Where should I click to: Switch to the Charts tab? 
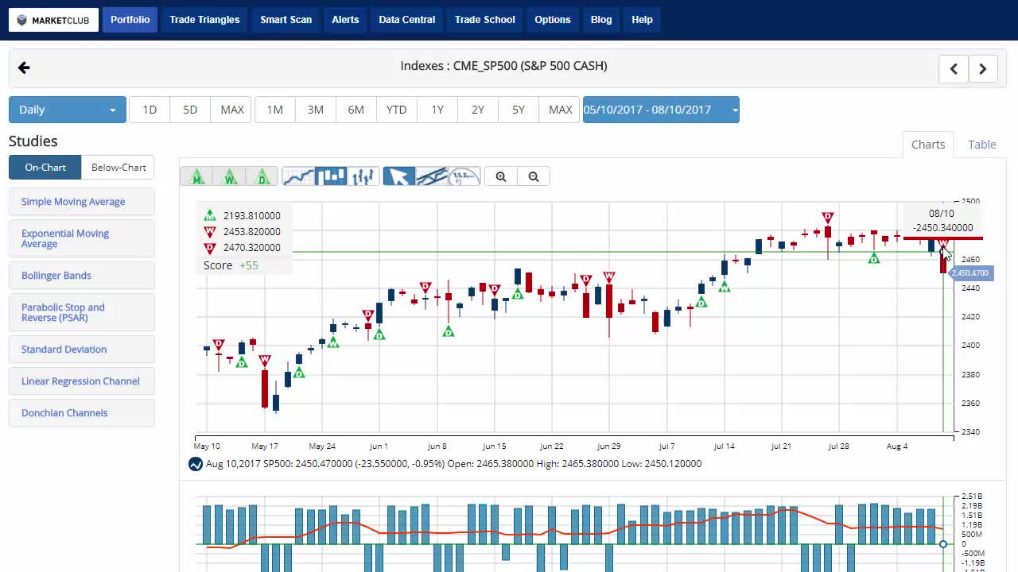[928, 144]
